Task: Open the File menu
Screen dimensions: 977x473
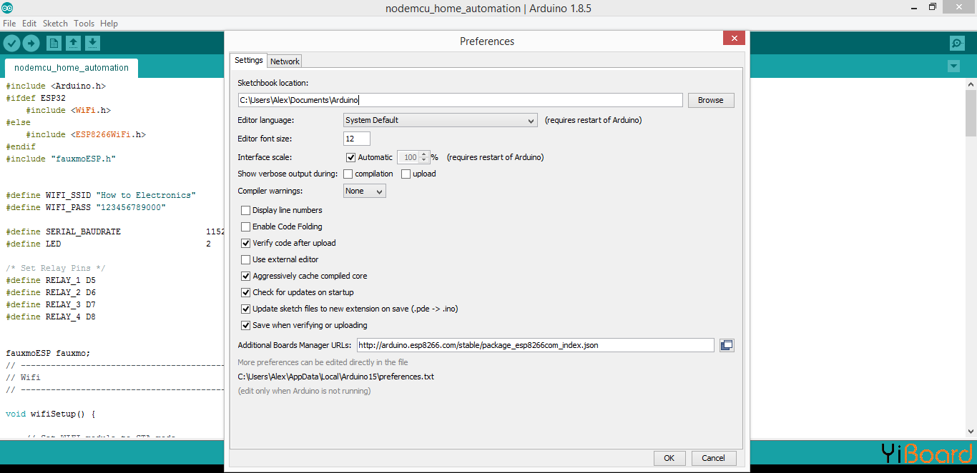Action: pyautogui.click(x=9, y=24)
